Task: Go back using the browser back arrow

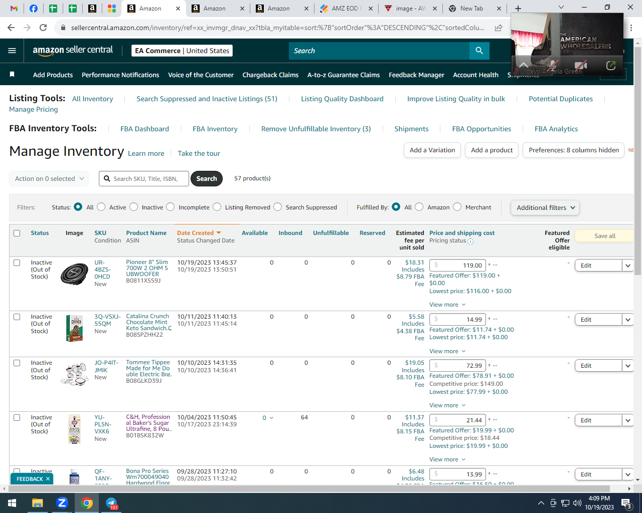Action: point(11,28)
